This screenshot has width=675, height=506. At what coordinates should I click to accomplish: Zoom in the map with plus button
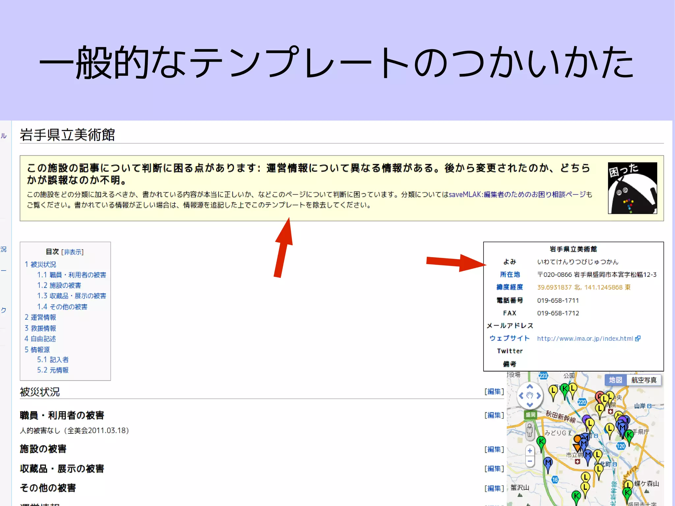(530, 451)
